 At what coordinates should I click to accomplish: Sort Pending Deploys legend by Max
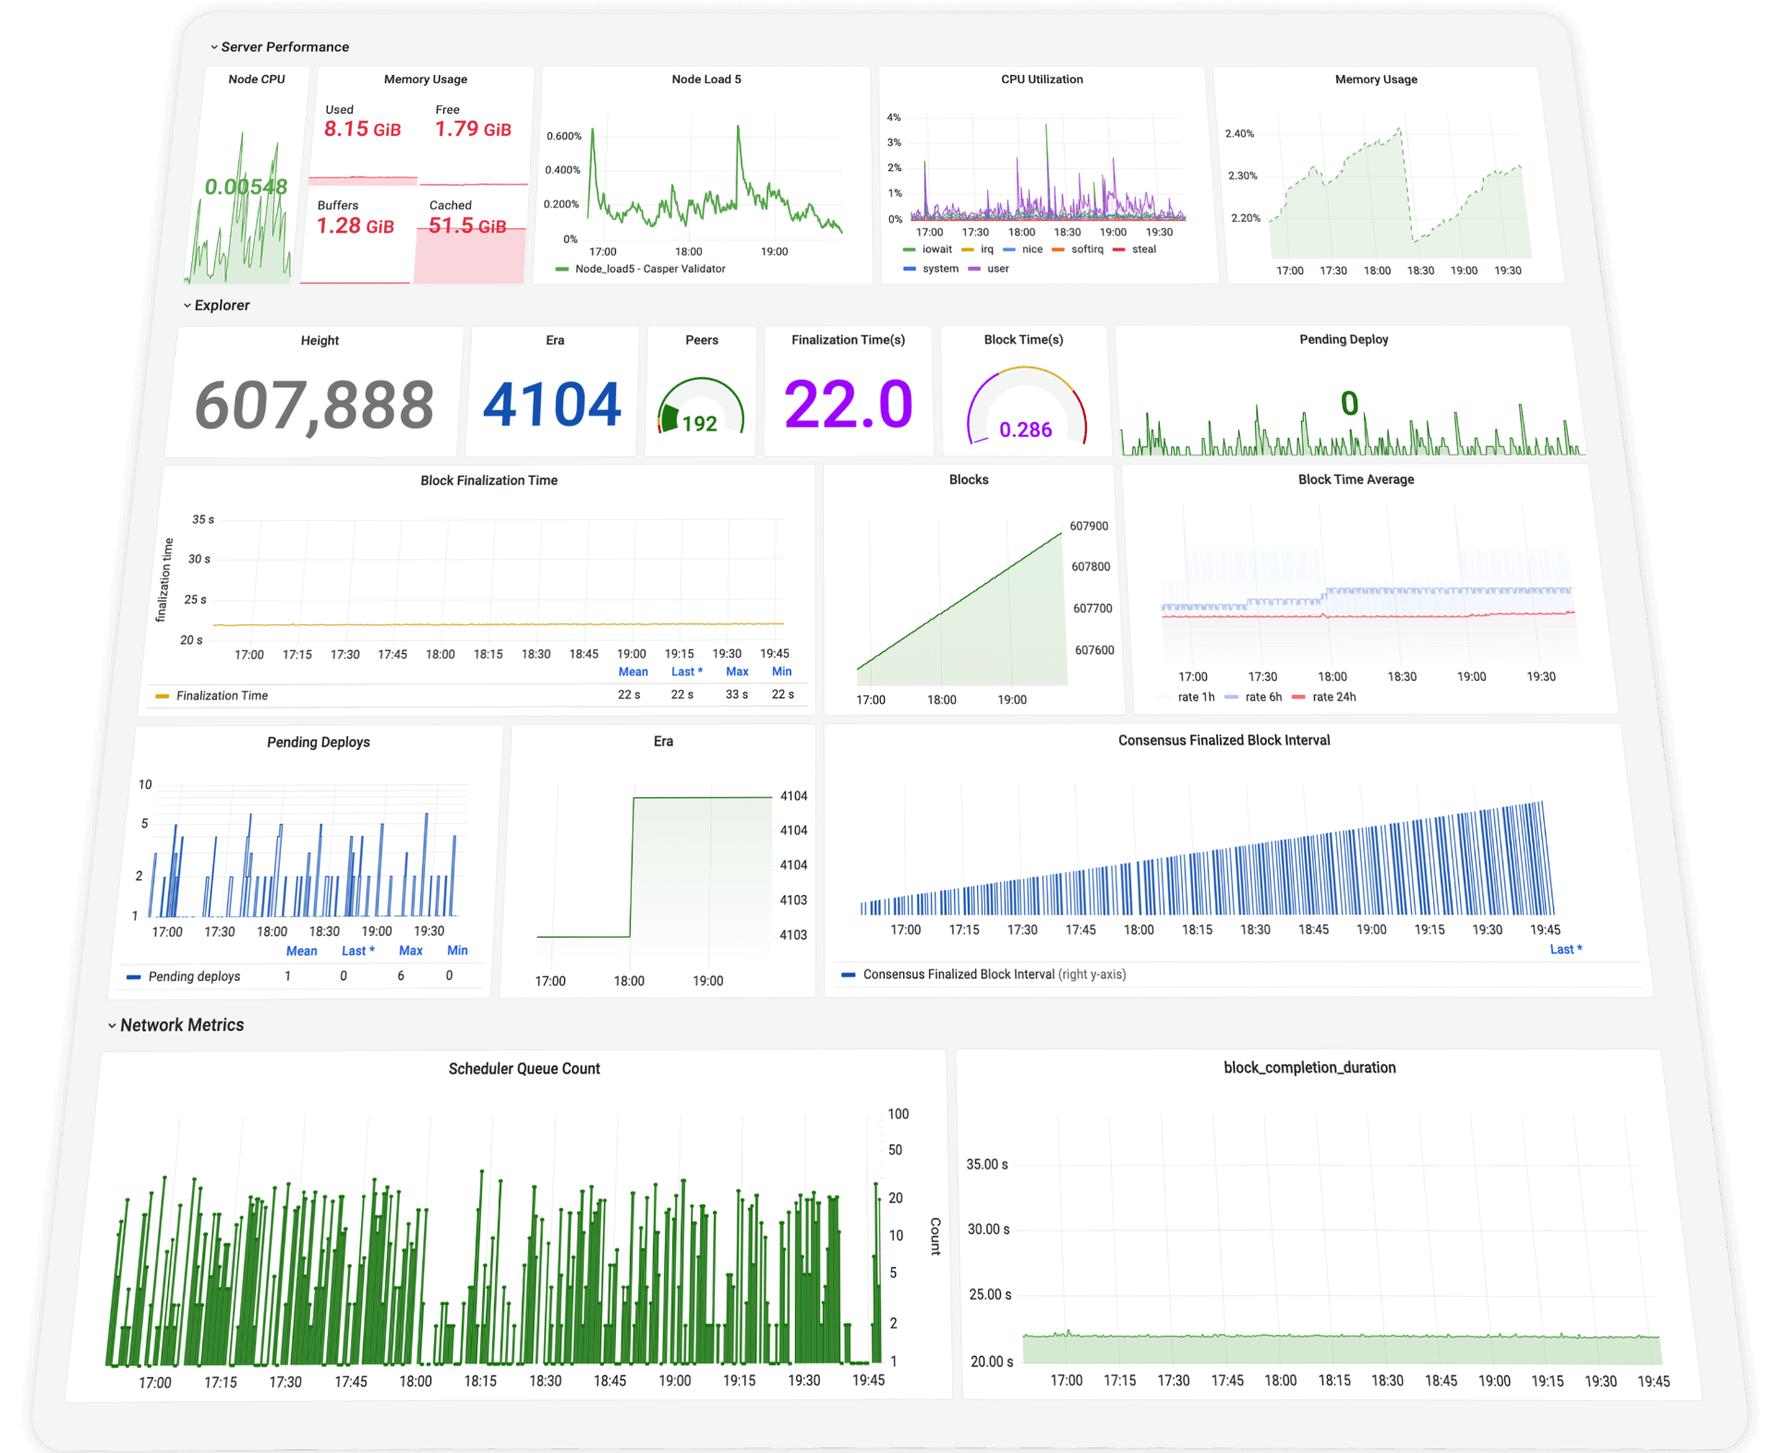point(410,951)
